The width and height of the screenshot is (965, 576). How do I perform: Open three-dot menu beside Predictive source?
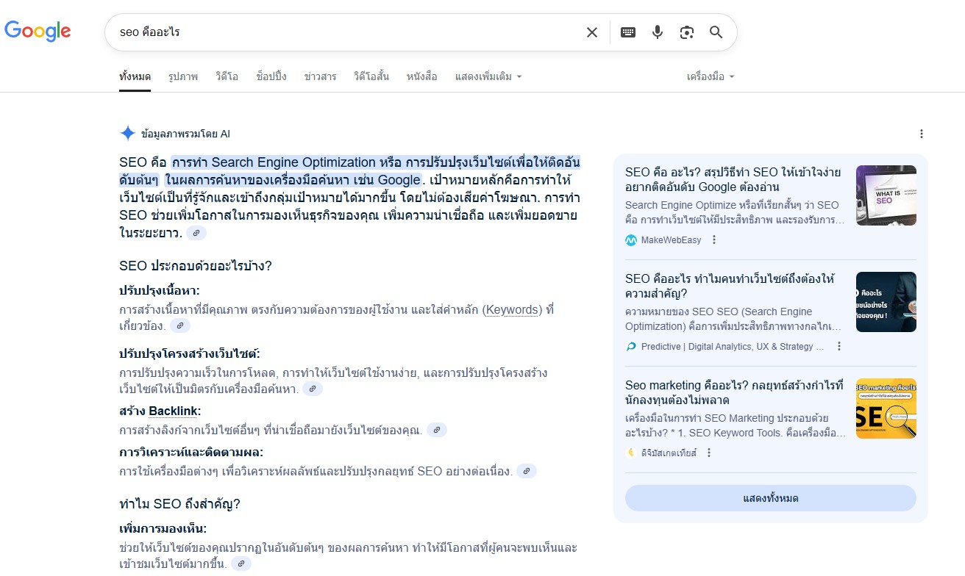coord(839,346)
